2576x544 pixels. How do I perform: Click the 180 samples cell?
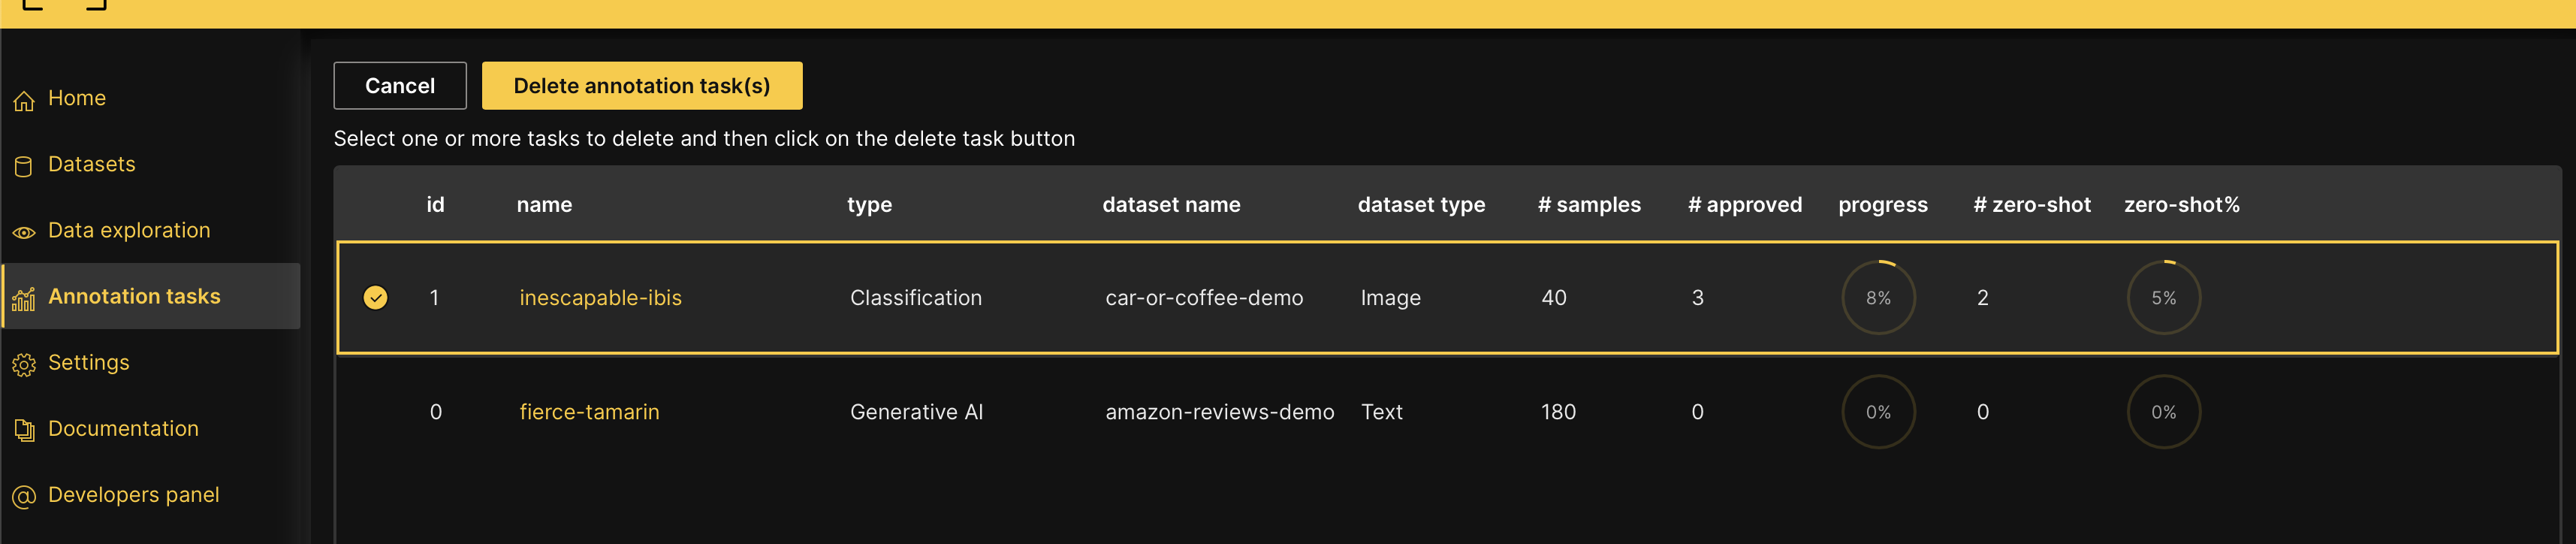1558,412
